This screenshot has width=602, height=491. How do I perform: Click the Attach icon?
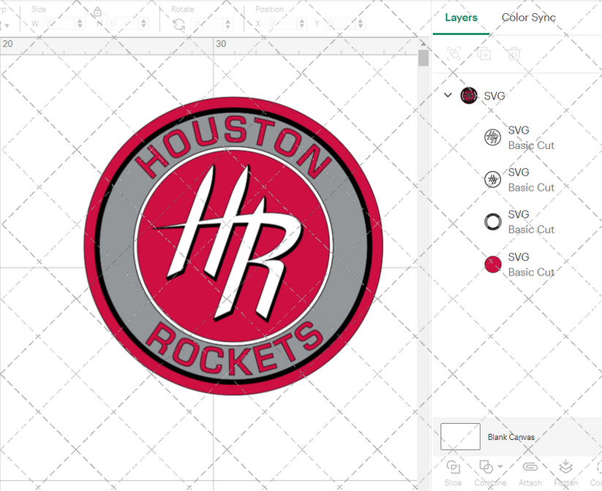(x=530, y=466)
